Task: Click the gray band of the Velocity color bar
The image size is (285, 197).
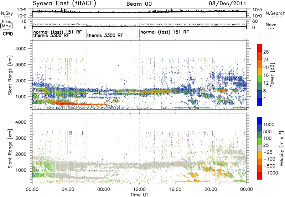Action: pyautogui.click(x=260, y=148)
